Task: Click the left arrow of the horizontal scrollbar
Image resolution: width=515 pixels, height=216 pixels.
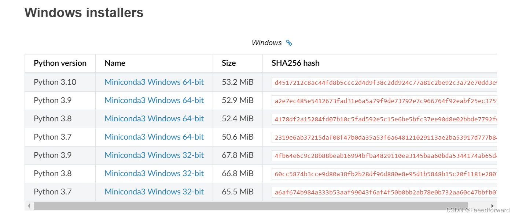Action: [29, 206]
